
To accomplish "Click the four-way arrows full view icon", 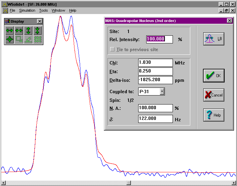I will tap(9, 39).
